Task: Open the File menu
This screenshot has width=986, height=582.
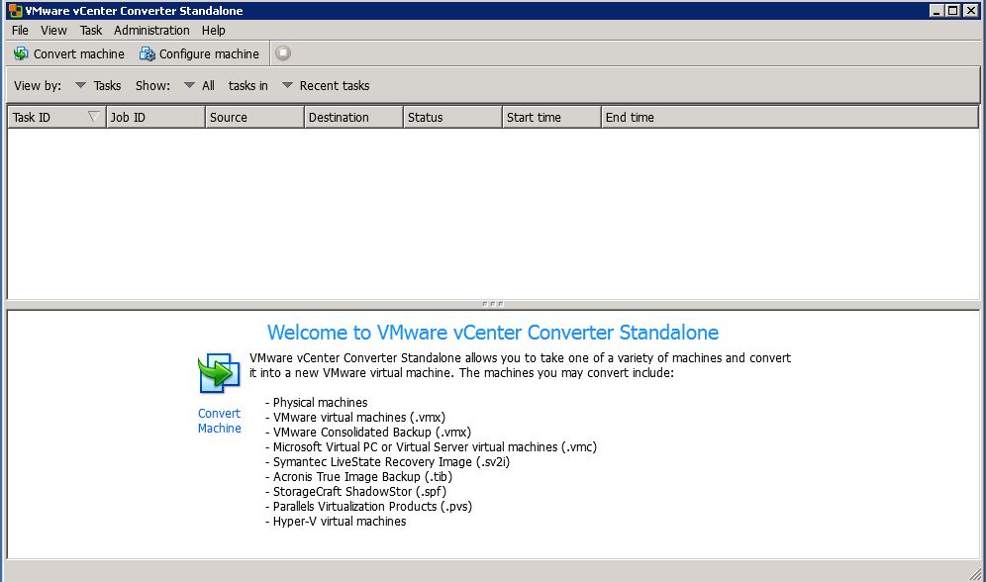Action: [x=20, y=30]
